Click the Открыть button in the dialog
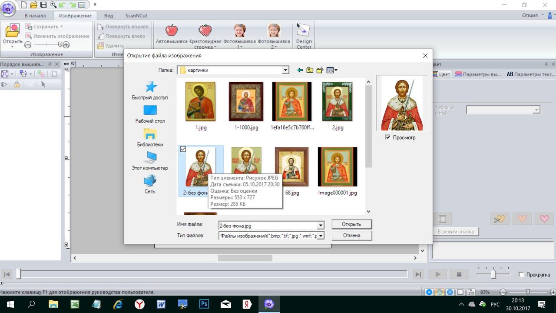The width and height of the screenshot is (556, 313). coord(351,224)
